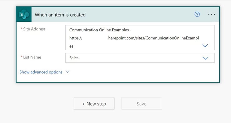231x123 pixels.
Task: Open help for the trigger
Action: pos(197,14)
